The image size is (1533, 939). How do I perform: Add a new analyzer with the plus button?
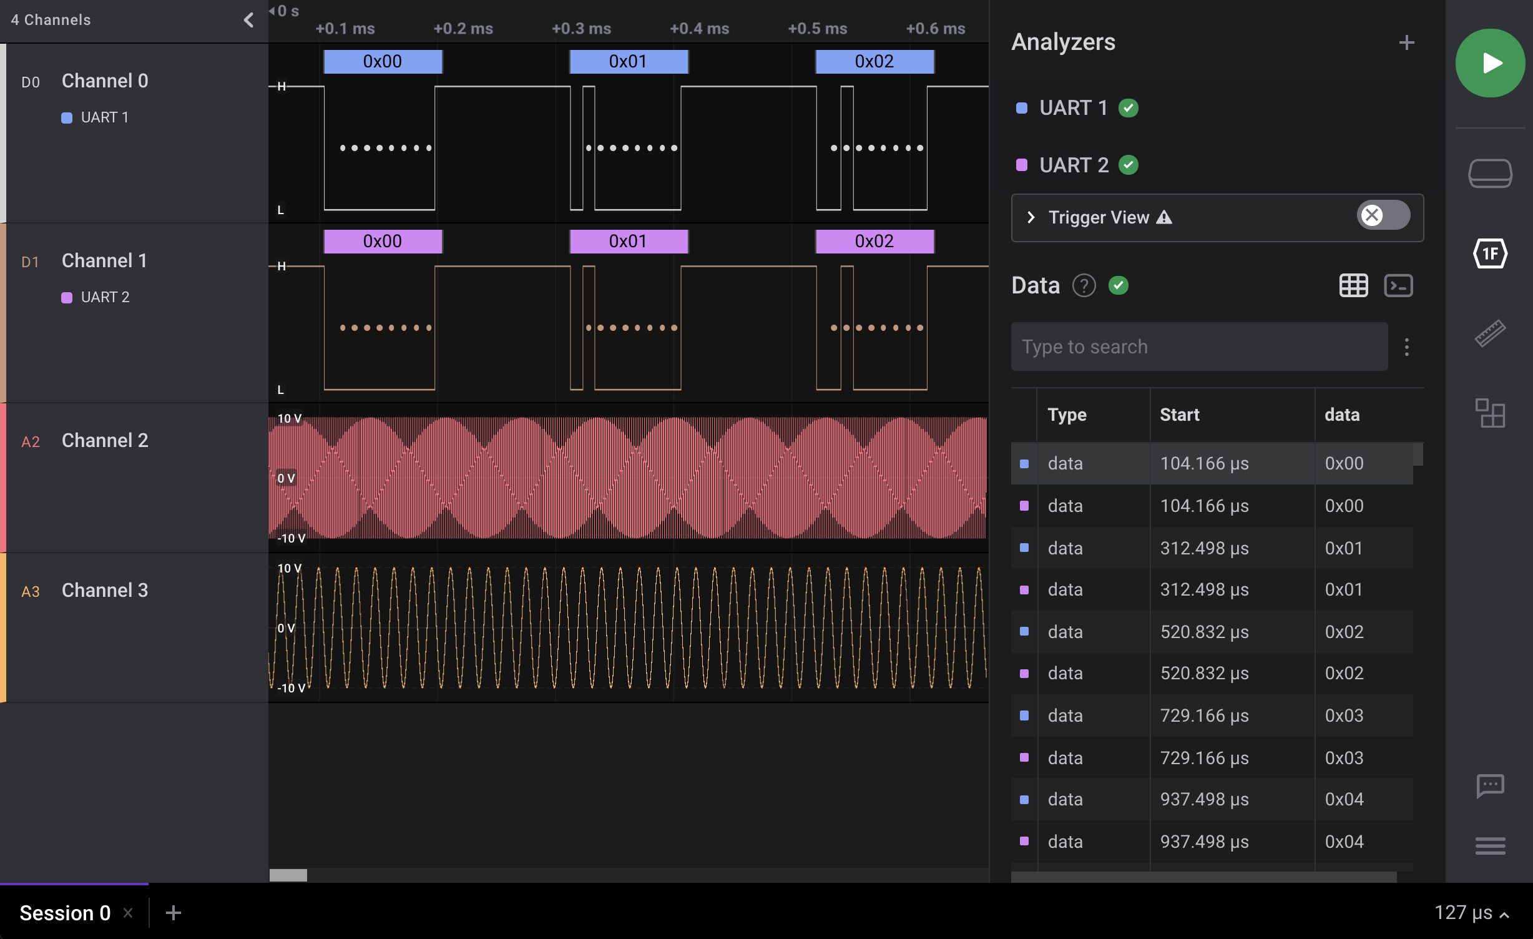click(x=1407, y=42)
